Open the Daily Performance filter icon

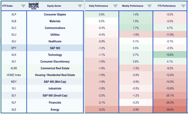tap(115, 6)
